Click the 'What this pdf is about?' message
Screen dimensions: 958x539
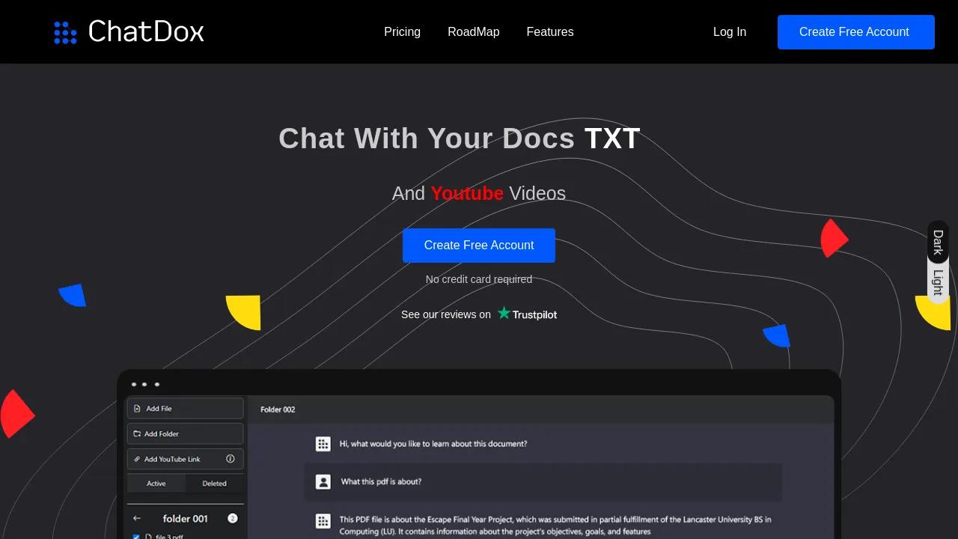(x=381, y=481)
